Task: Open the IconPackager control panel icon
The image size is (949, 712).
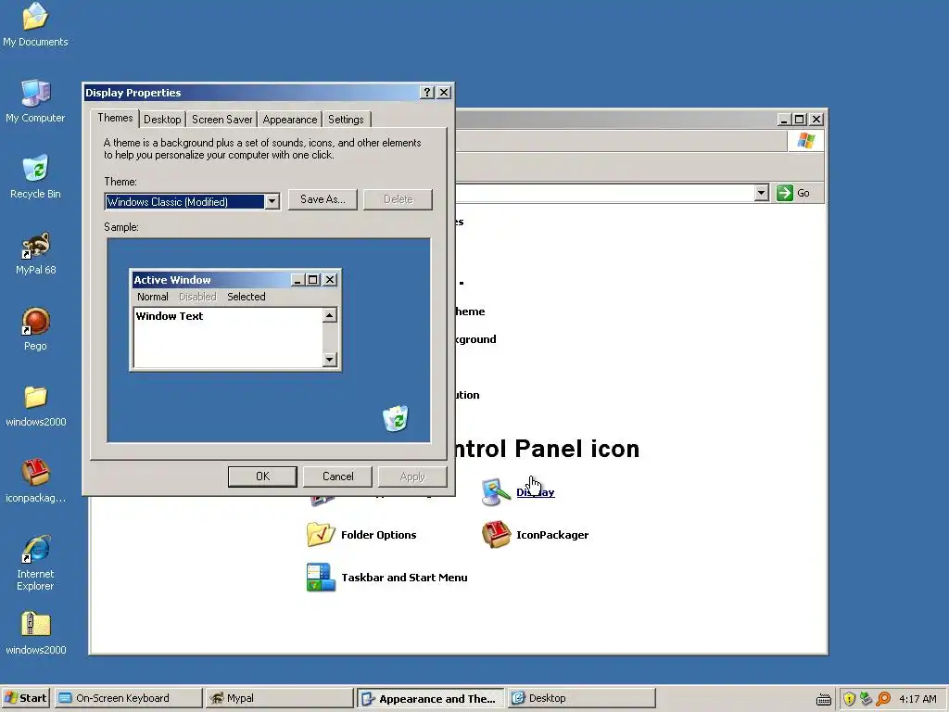Action: click(x=496, y=535)
